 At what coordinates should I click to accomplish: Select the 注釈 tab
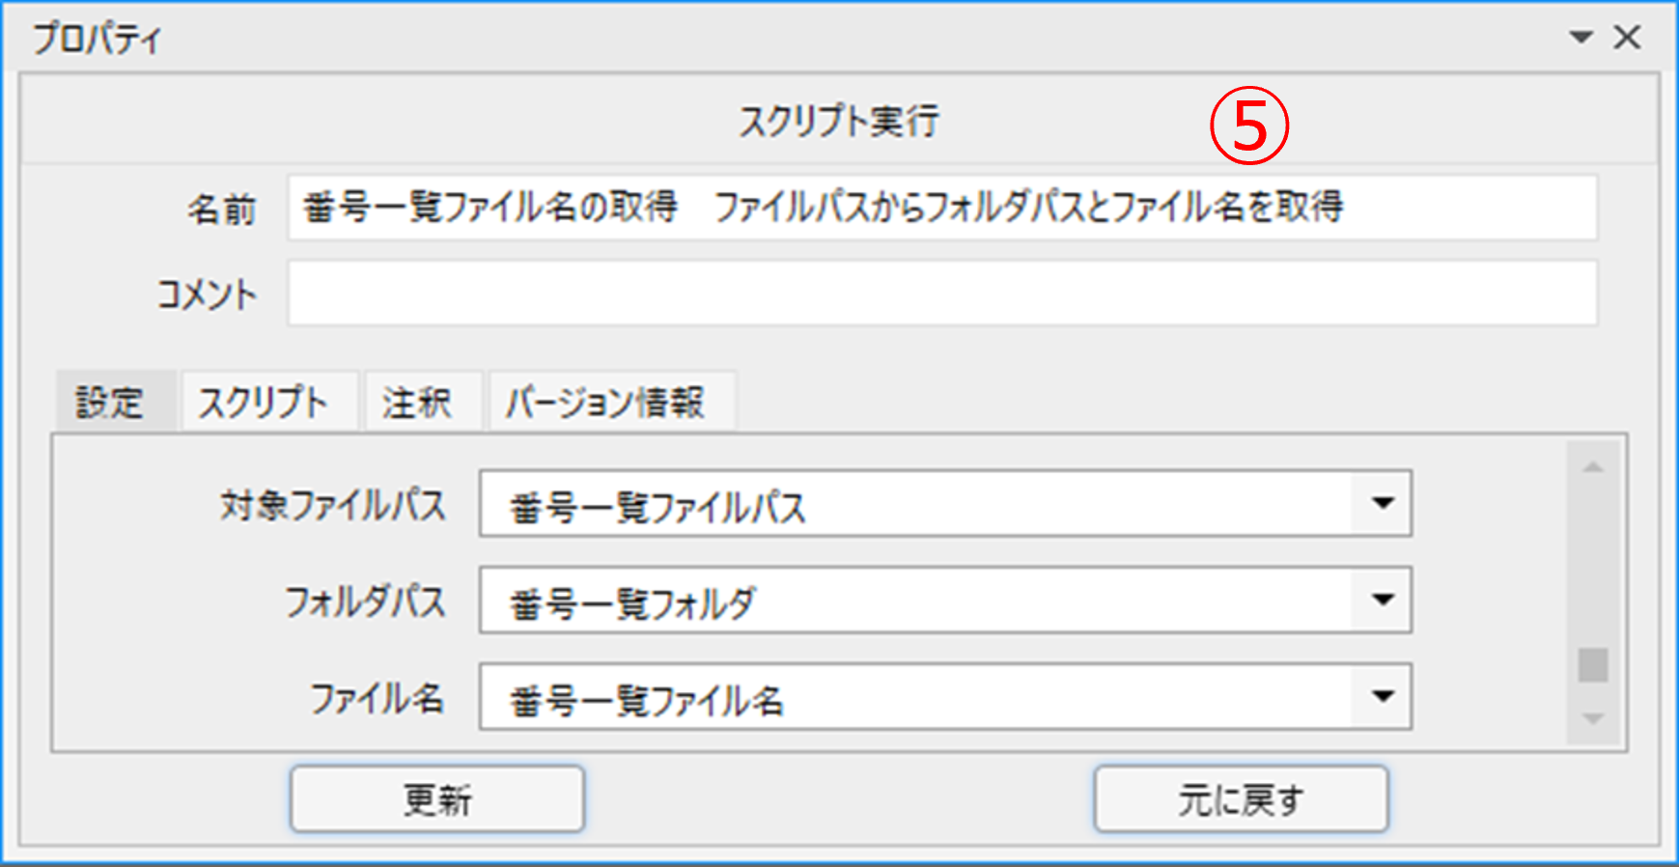tap(417, 402)
